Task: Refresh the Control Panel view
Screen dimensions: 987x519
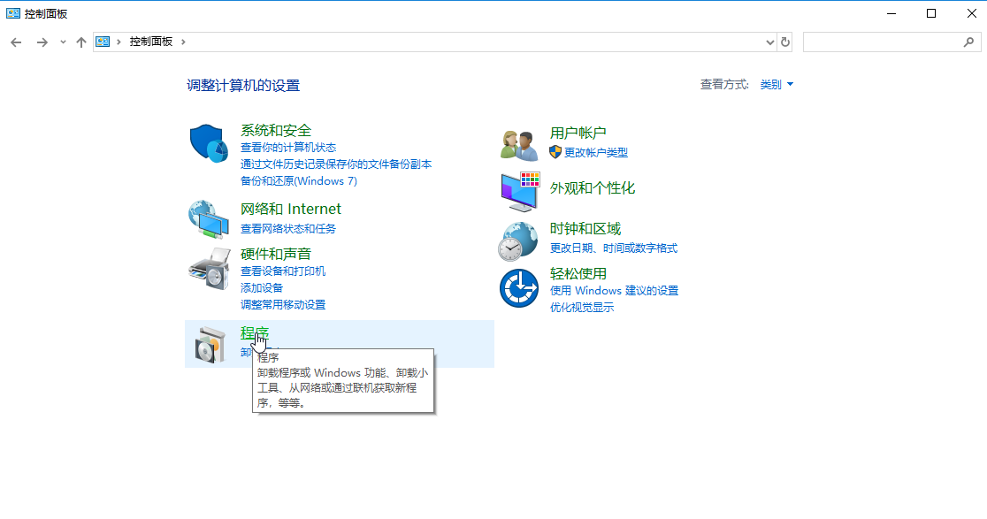Action: [785, 42]
